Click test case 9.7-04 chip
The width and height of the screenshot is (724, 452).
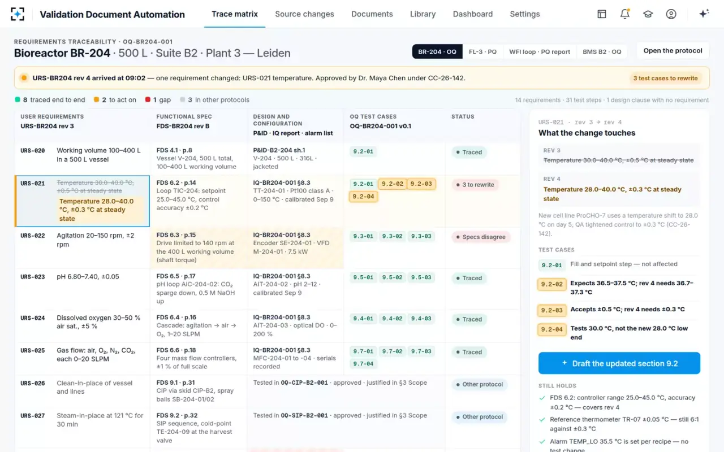tap(363, 364)
